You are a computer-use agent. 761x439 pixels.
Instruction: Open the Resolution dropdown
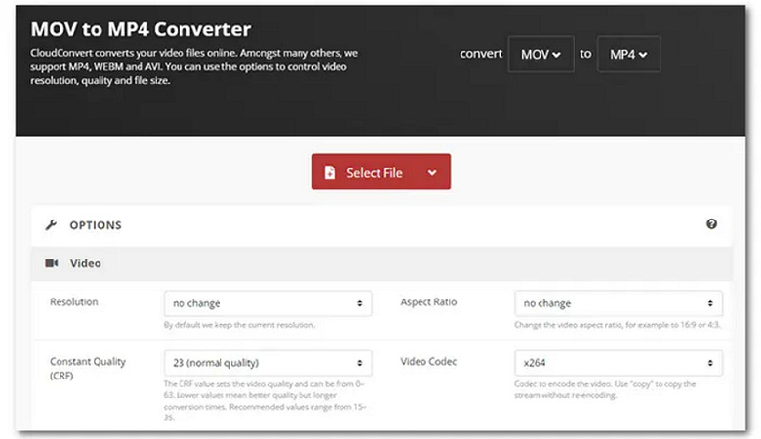pos(268,303)
